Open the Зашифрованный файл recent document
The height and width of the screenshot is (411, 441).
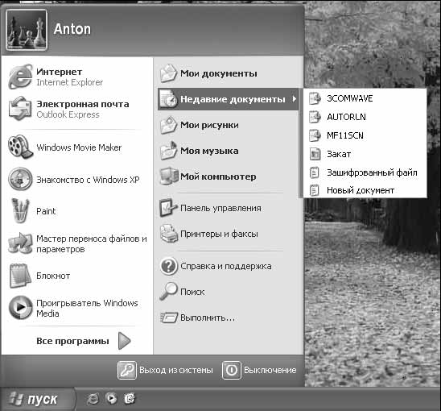pyautogui.click(x=365, y=172)
